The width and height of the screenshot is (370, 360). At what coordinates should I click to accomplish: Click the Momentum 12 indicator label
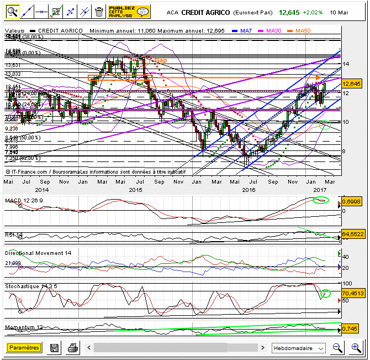point(24,327)
